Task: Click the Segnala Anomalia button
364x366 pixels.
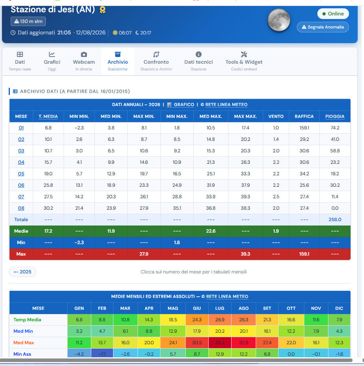Action: click(x=323, y=27)
